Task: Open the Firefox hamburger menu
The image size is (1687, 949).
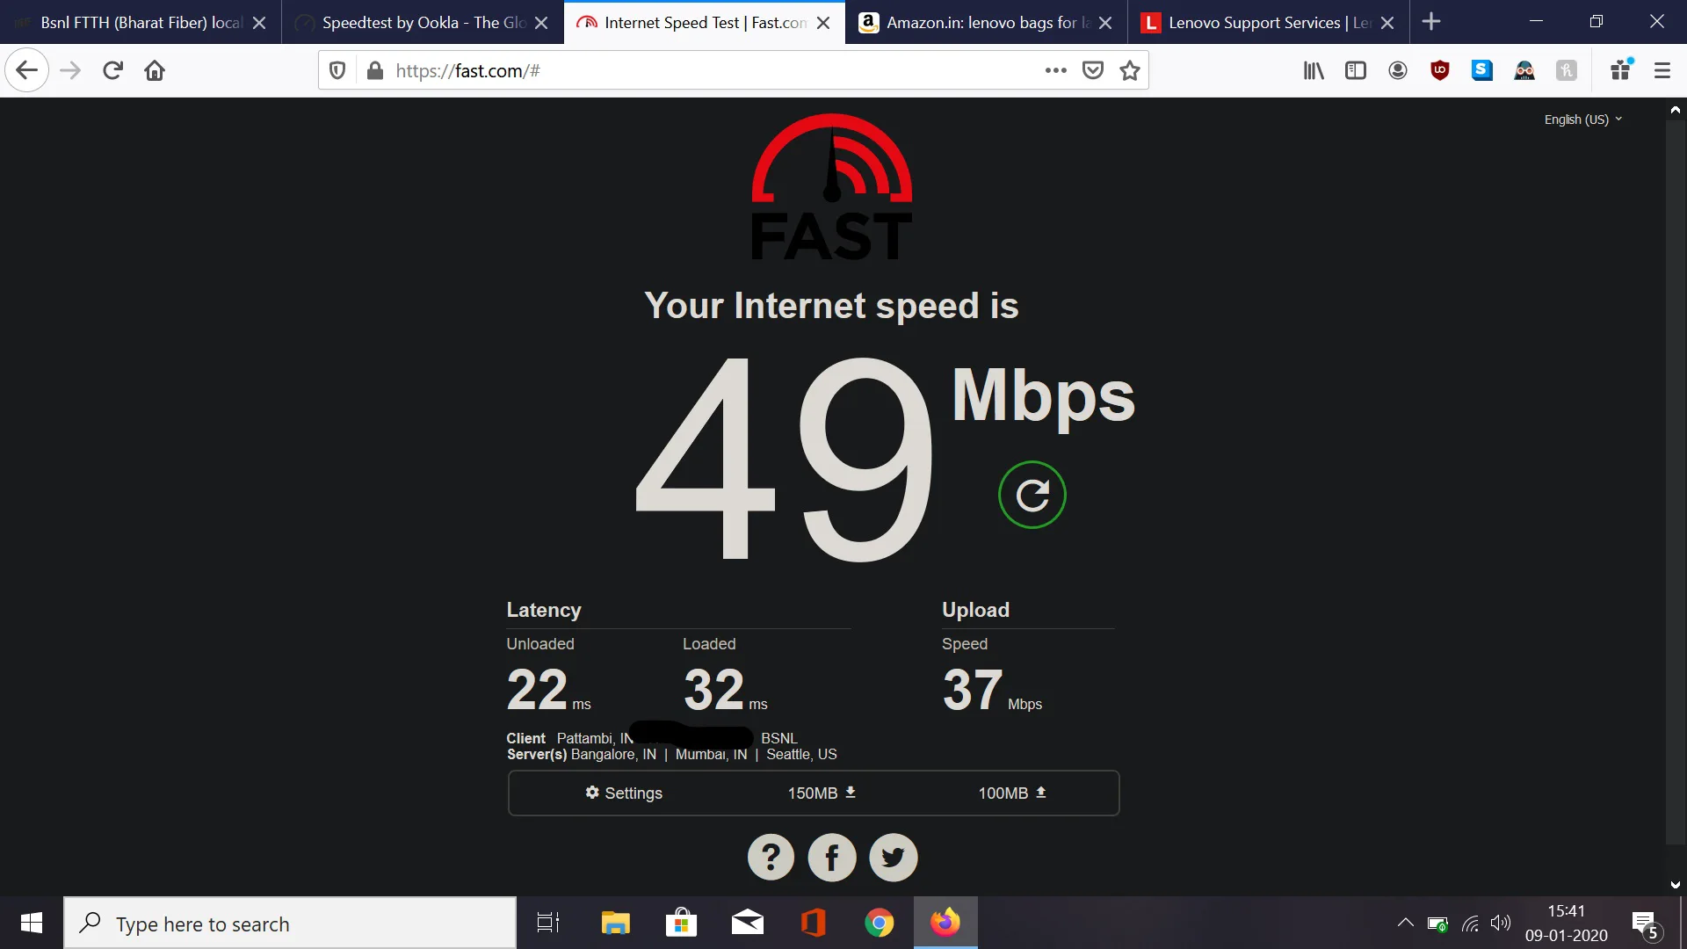Action: click(x=1662, y=70)
